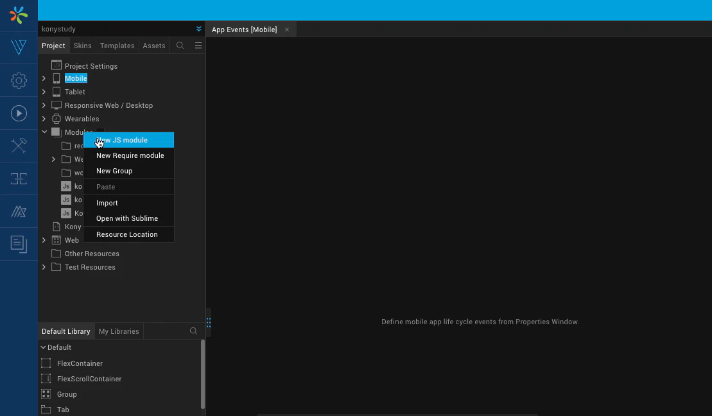Choose New Require module
712x416 pixels.
click(x=128, y=155)
